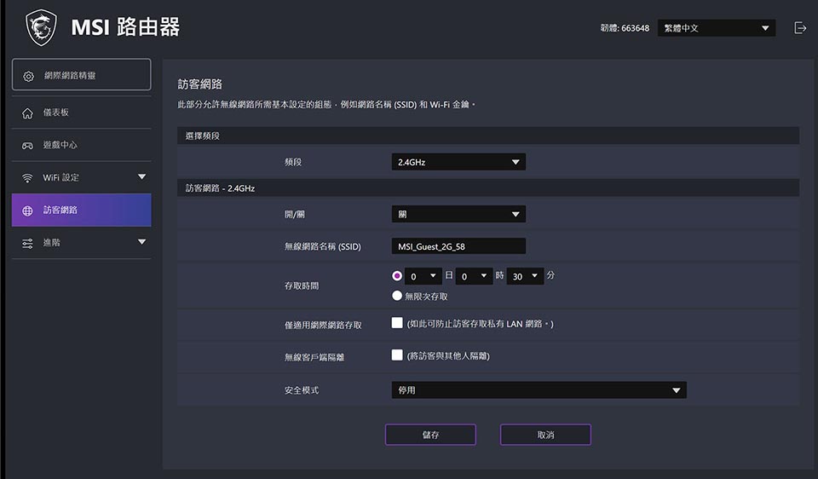Image resolution: width=818 pixels, height=479 pixels.
Task: Open the minutes (分) dropdown showing 30
Action: tap(525, 276)
